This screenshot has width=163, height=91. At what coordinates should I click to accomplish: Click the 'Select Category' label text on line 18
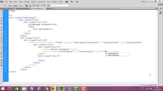click(60, 49)
